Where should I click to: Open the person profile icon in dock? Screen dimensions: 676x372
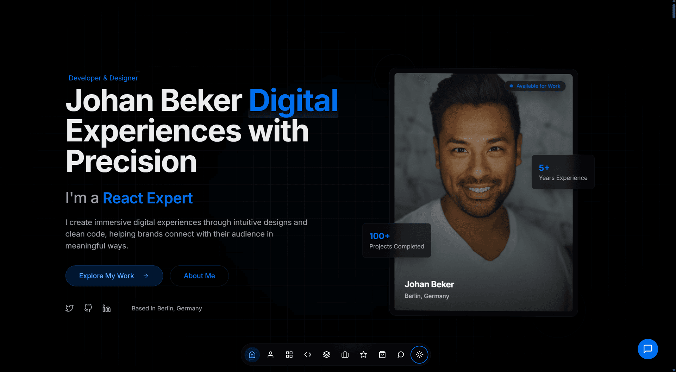pos(270,354)
